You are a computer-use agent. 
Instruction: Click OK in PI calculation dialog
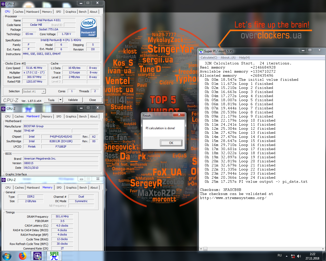pyautogui.click(x=171, y=143)
